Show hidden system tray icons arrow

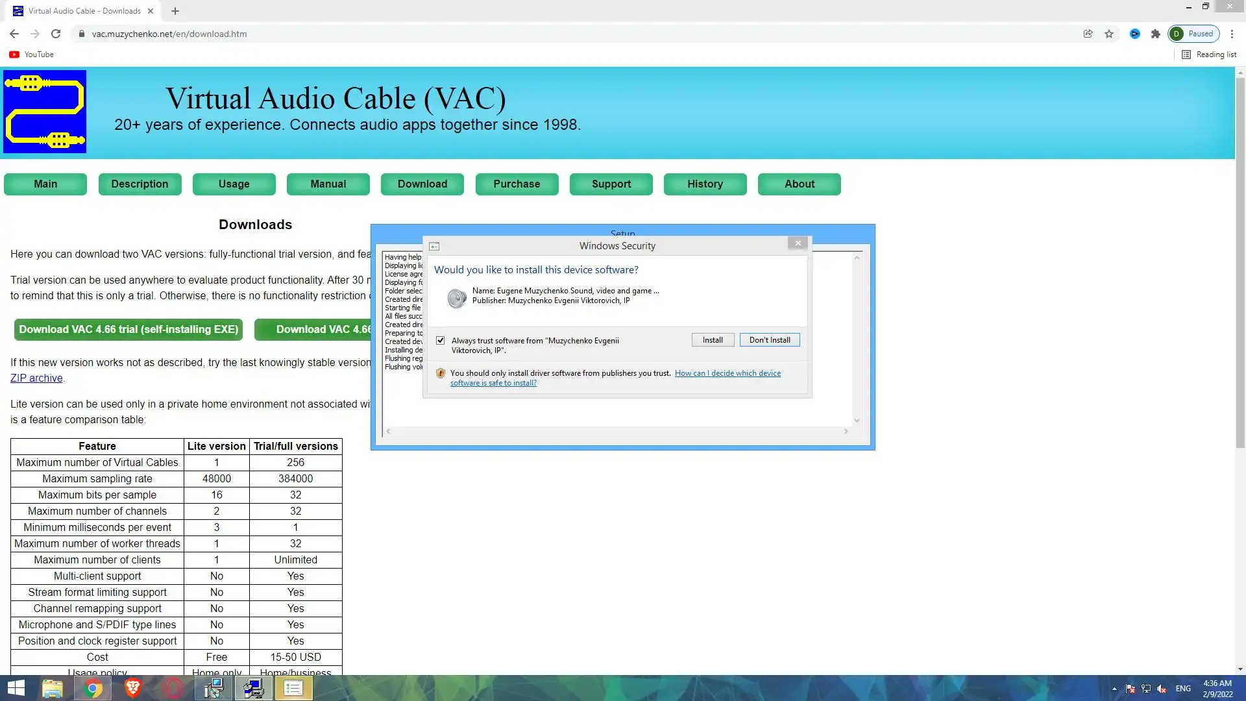coord(1114,689)
